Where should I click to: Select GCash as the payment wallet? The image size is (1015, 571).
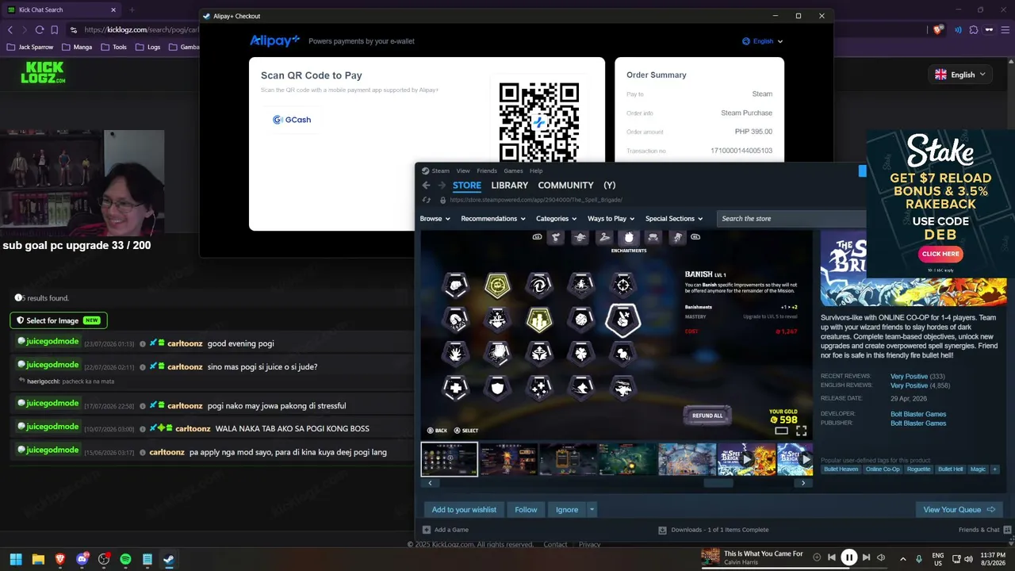(x=292, y=120)
